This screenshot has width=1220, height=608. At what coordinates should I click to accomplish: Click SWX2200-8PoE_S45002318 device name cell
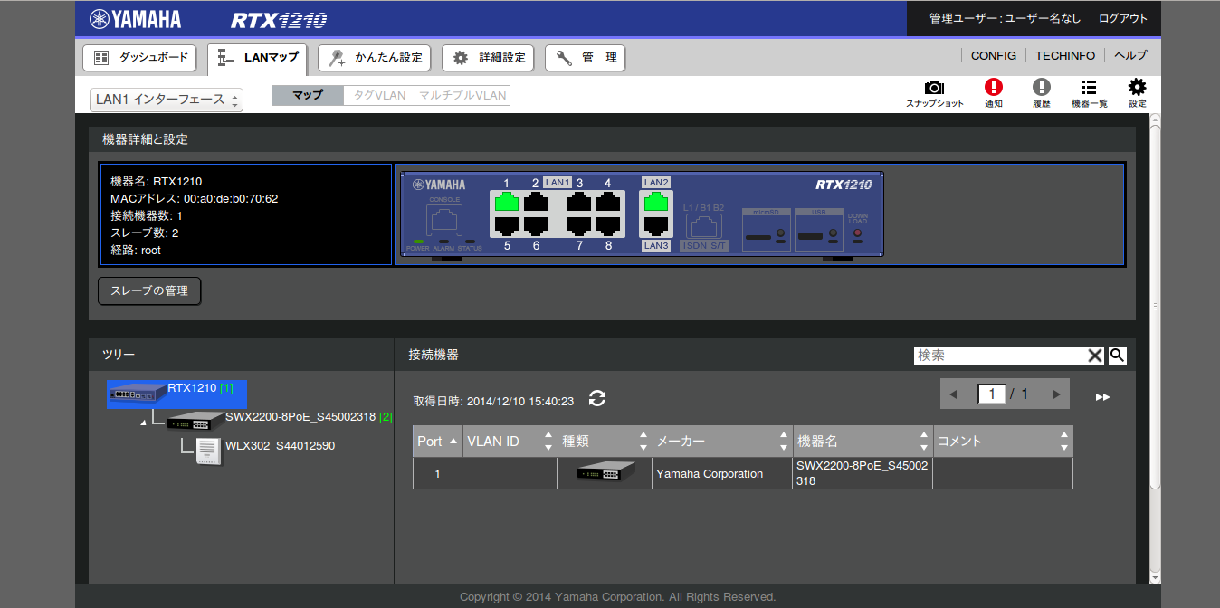pyautogui.click(x=863, y=473)
